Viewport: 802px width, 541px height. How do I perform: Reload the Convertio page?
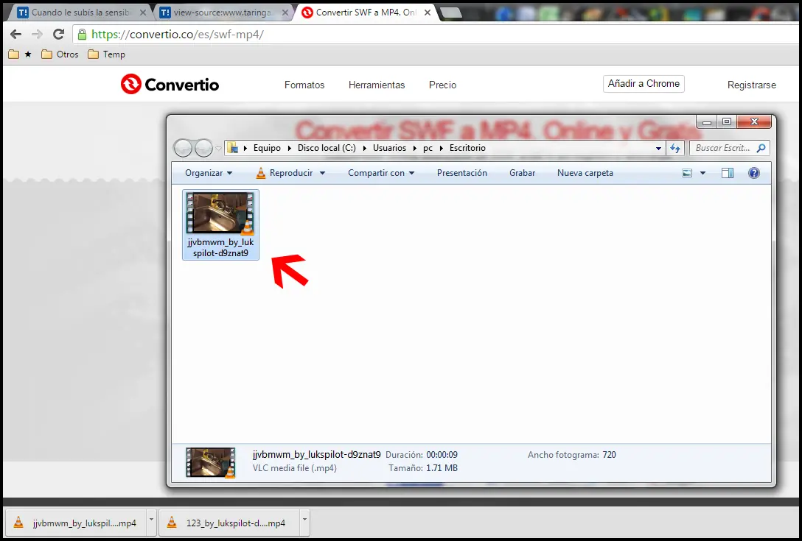[58, 35]
